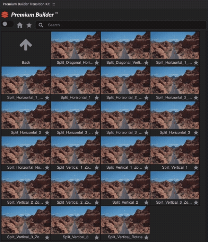208x242 pixels.
Task: Star the Split_Vertical_Rotate preset
Action: pyautogui.click(x=146, y=237)
